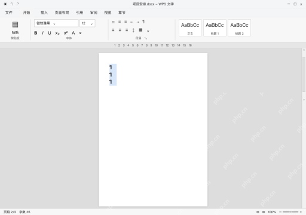Click the scrollbar down arrow
Viewport: 306px width, 215px height.
pos(304,100)
